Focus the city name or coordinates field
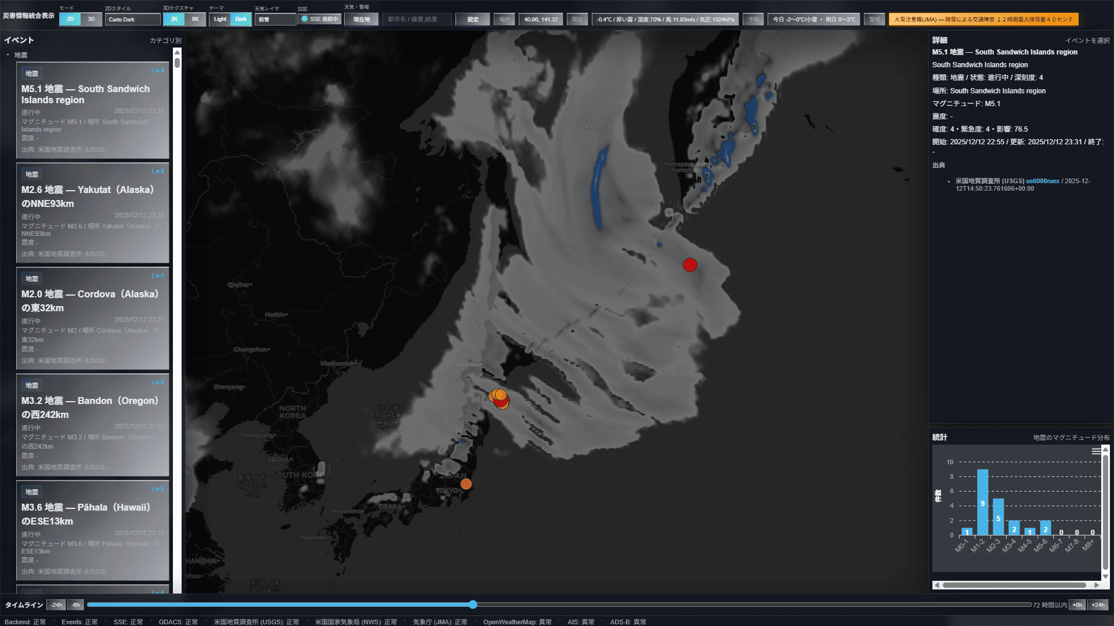Viewport: 1114px width, 626px height. click(417, 19)
